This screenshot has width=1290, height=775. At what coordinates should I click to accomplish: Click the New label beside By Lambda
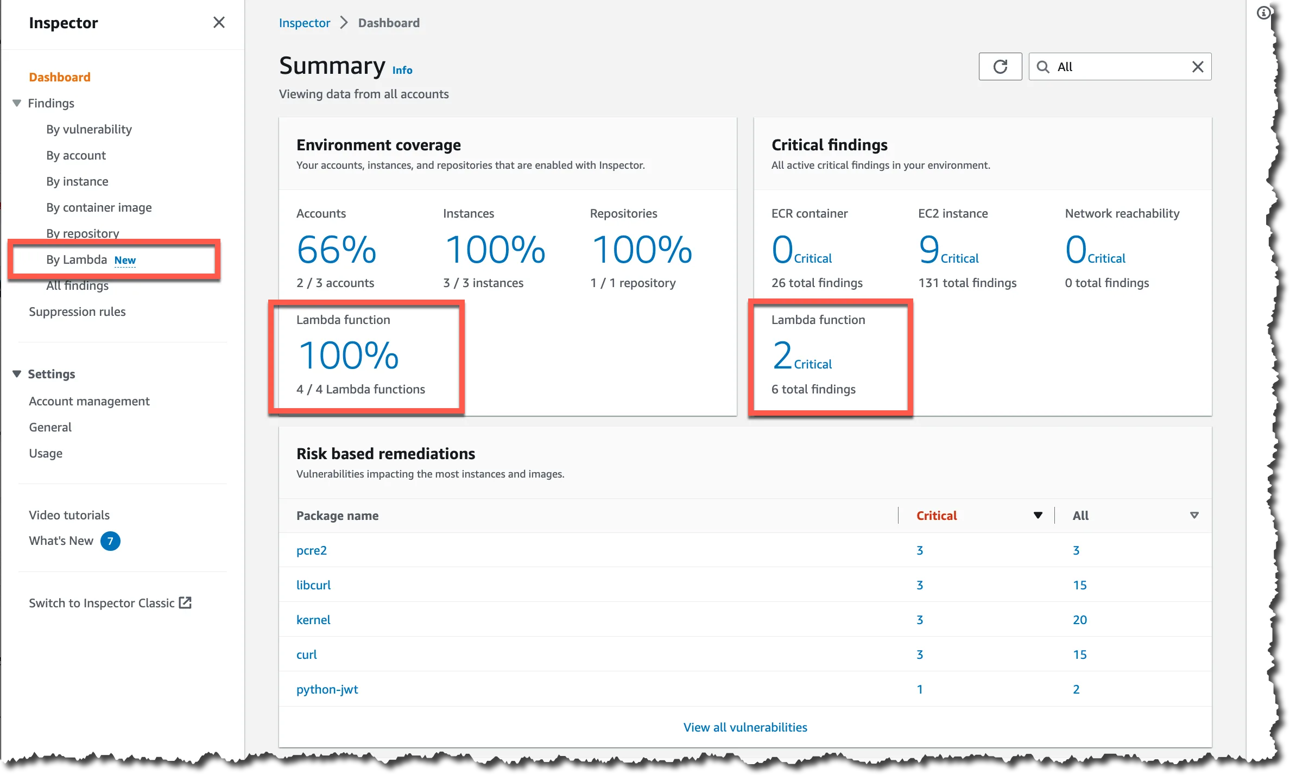125,259
